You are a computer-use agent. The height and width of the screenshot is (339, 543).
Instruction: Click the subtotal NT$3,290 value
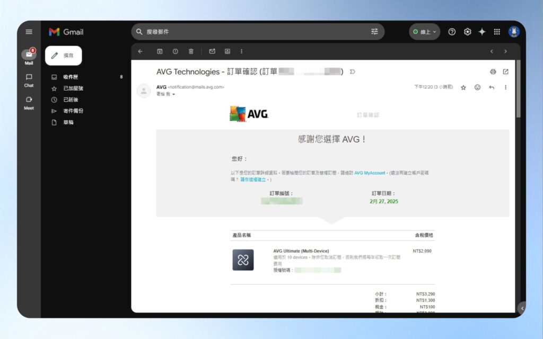426,294
